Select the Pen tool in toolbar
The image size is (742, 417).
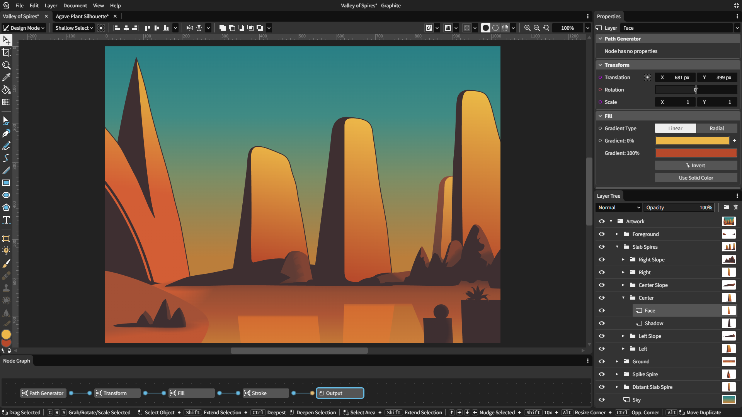click(7, 133)
